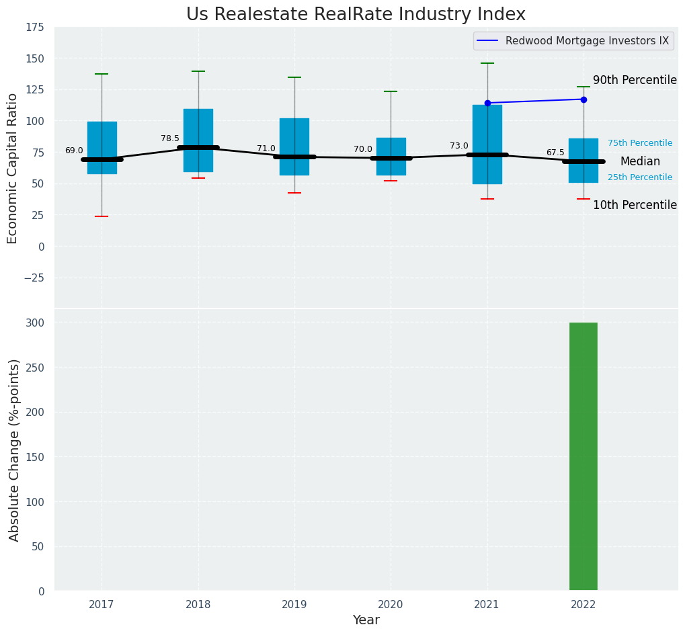
Task: Click the 2017 box plot box
Action: (x=102, y=141)
